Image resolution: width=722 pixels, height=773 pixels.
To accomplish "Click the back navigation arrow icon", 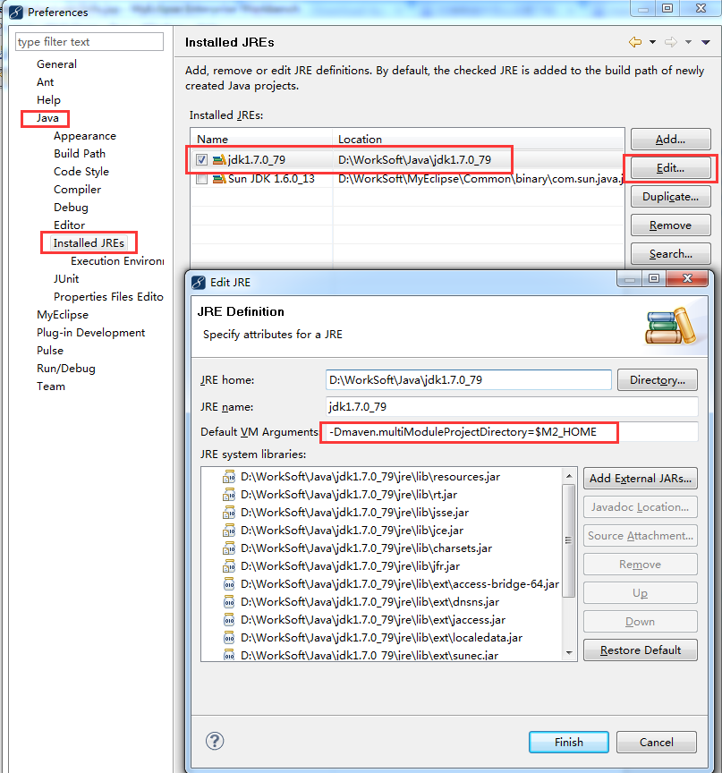I will click(x=635, y=42).
